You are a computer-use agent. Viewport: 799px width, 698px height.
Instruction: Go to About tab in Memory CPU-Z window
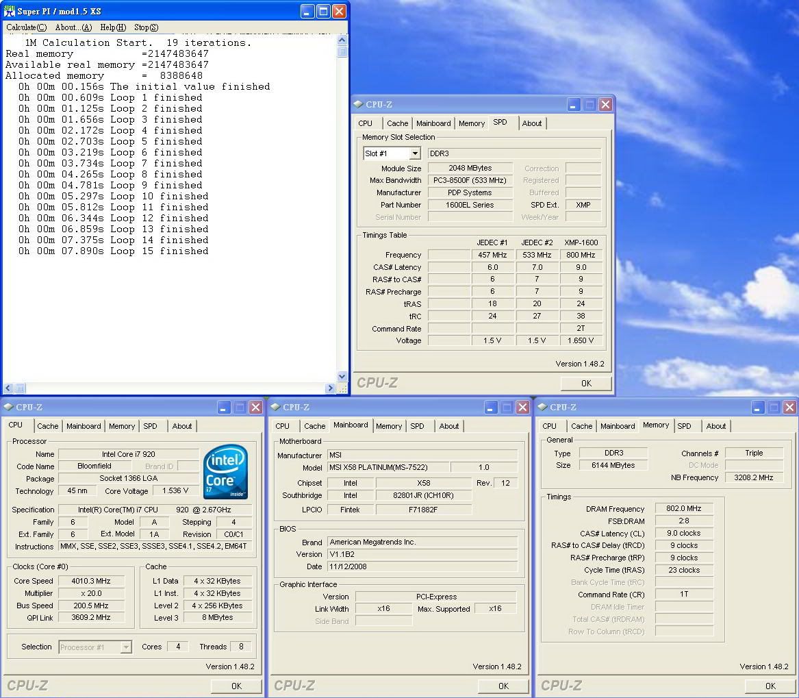click(716, 426)
